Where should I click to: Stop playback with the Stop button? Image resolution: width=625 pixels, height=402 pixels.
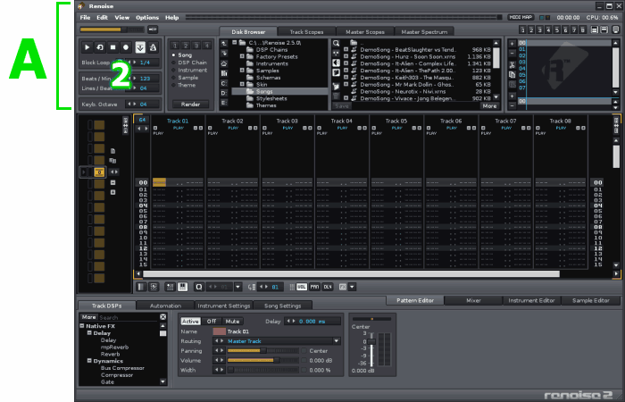pyautogui.click(x=112, y=47)
